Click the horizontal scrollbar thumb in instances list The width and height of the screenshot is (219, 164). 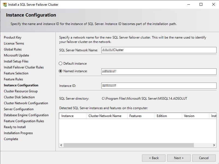click(x=129, y=145)
